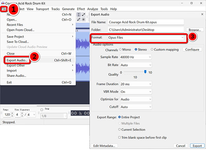Choose Save To Cloud... menu entry
This screenshot has width=206, height=150.
38,42
